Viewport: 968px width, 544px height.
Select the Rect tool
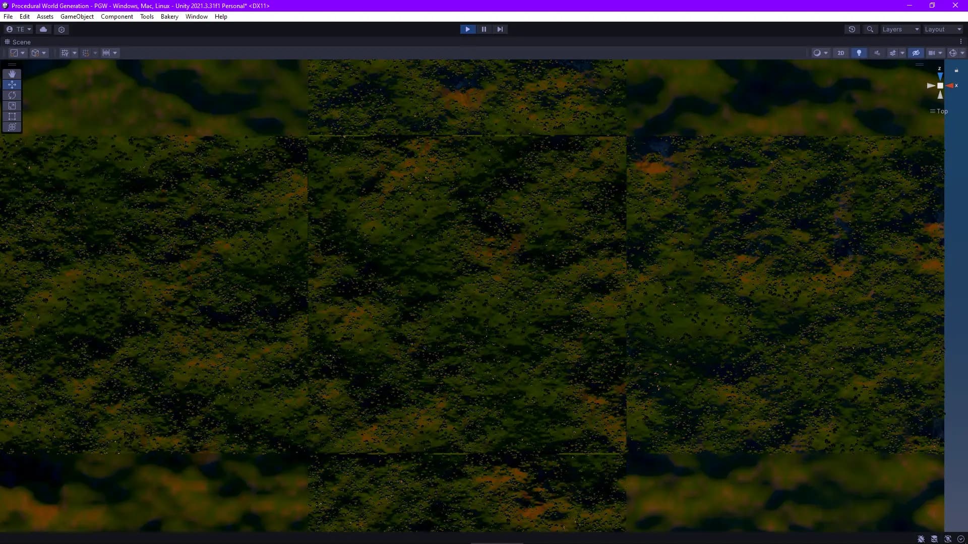pyautogui.click(x=12, y=116)
